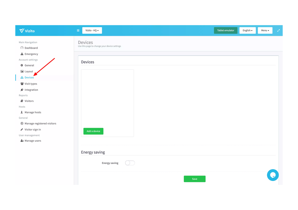298x210 pixels.
Task: Open the Menu dropdown
Action: pyautogui.click(x=265, y=30)
